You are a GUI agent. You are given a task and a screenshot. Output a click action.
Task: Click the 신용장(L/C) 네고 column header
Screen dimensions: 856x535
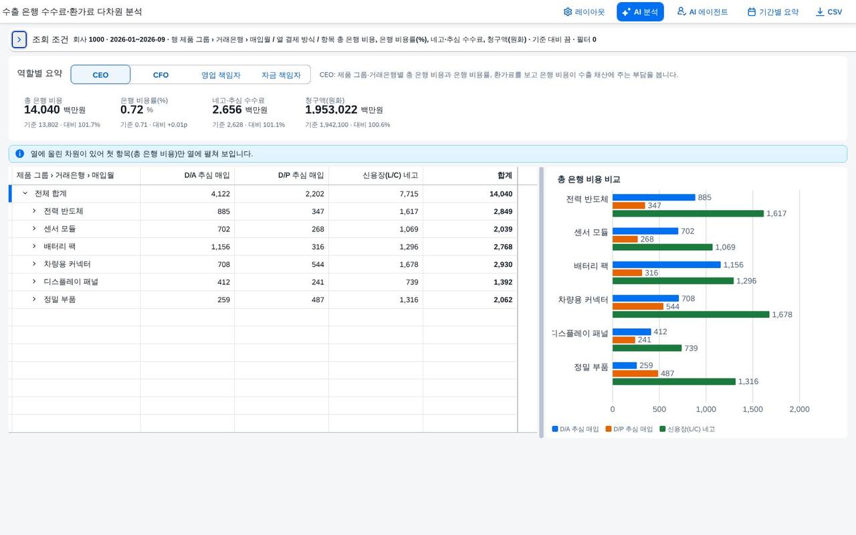tap(376, 176)
